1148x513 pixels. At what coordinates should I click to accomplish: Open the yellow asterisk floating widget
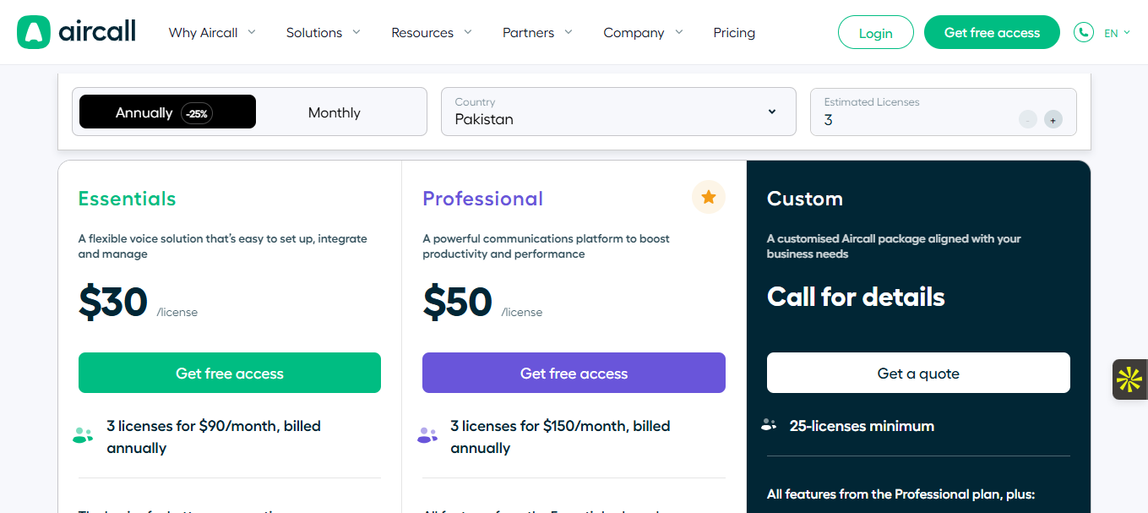[1129, 379]
